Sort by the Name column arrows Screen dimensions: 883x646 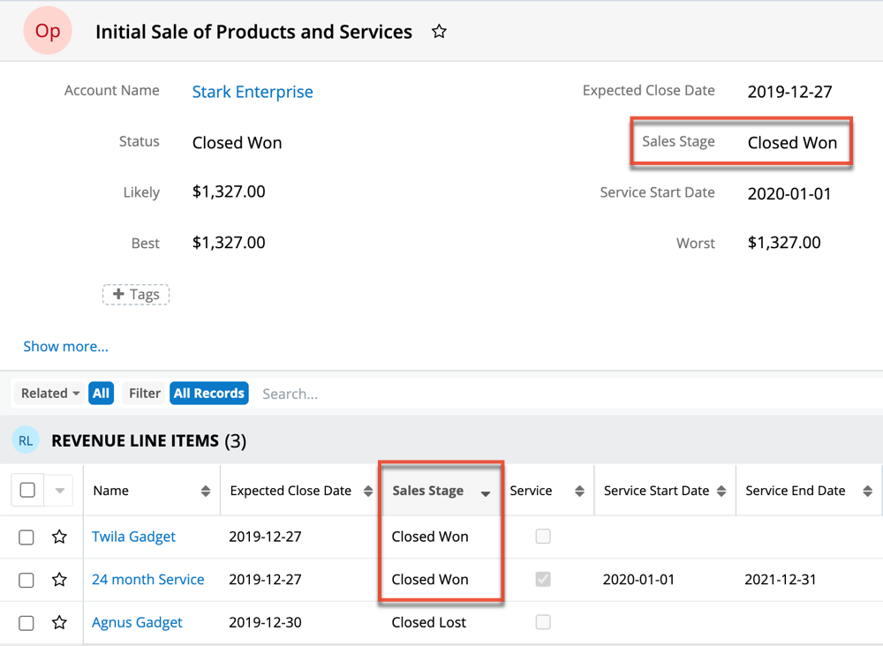206,492
